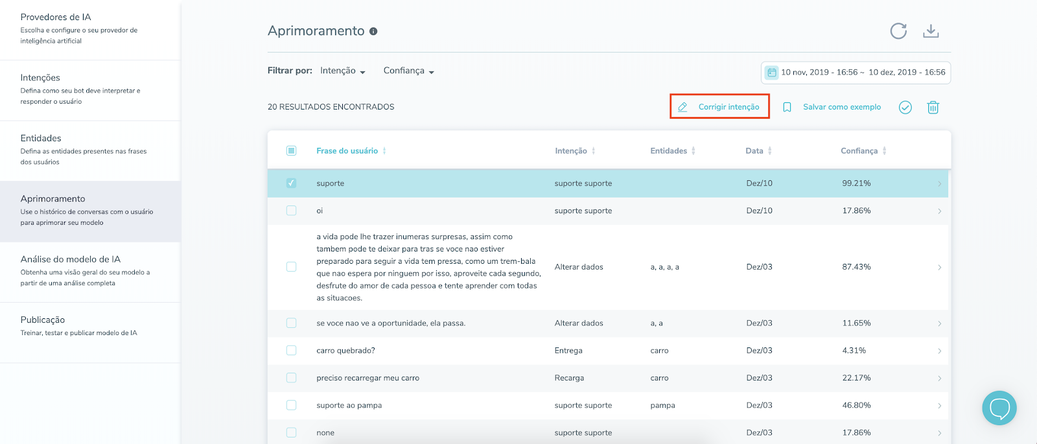1037x444 pixels.
Task: Click the 'Entrega' intent cell
Action: tap(568, 351)
